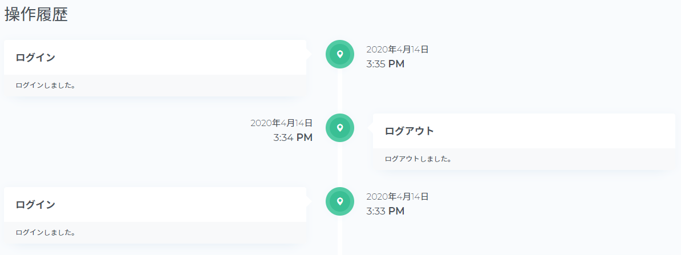This screenshot has height=255, width=681.
Task: Click the pointer arrow of the ログアウト card
Action: coord(371,128)
